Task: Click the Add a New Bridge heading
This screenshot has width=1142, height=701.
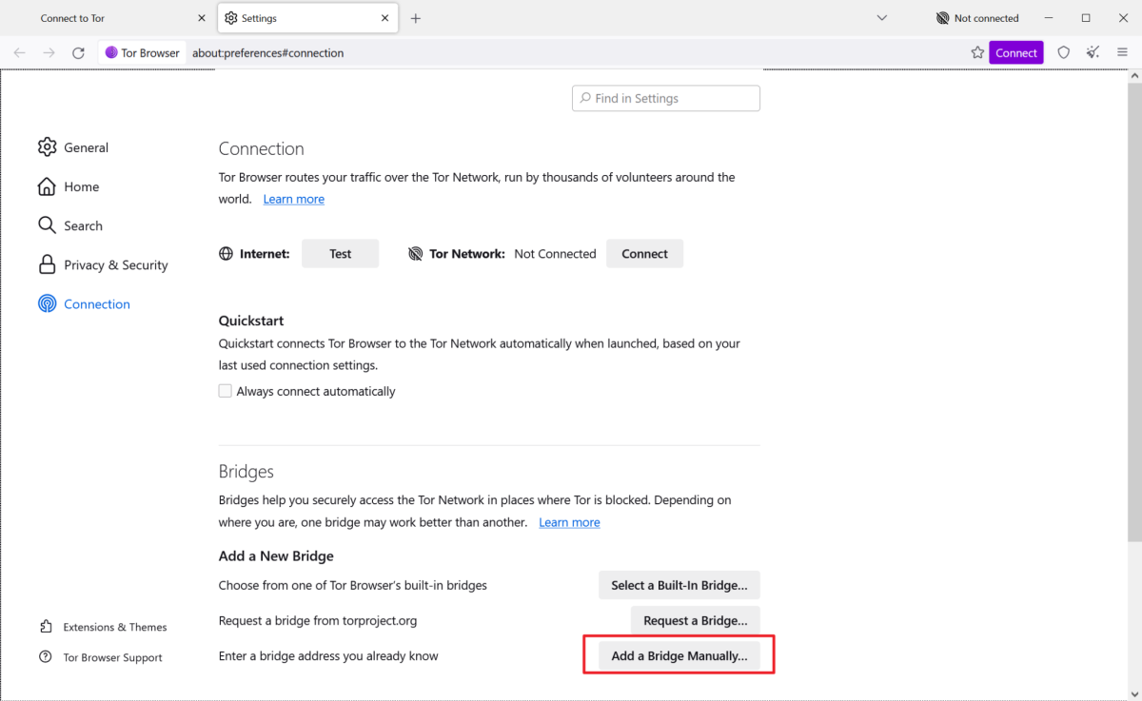Action: (276, 555)
